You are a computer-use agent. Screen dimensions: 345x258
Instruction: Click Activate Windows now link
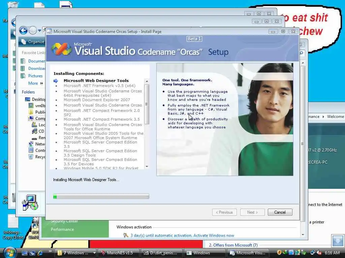(214, 235)
